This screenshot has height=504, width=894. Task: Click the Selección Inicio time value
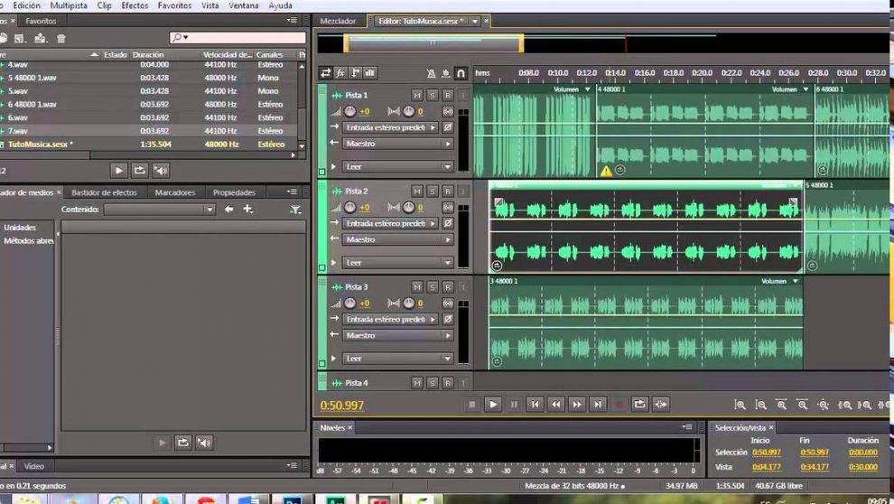pyautogui.click(x=766, y=452)
